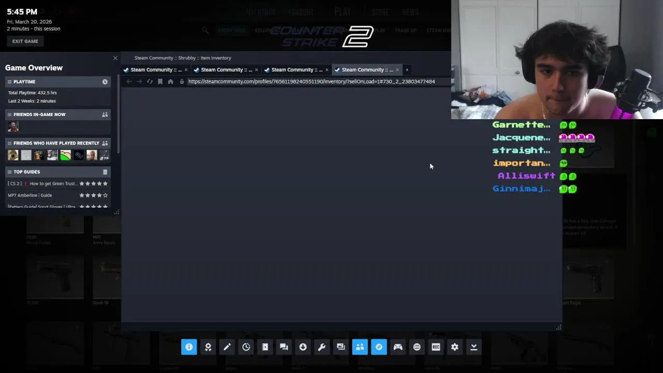Open the Achievements ribbon icon in overlay toolbar
The height and width of the screenshot is (373, 663).
click(x=208, y=347)
